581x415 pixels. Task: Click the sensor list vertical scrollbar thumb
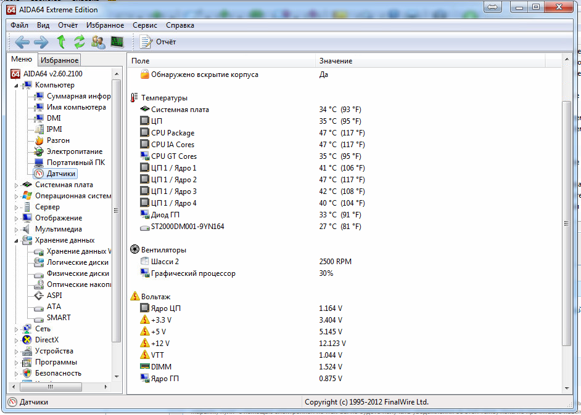tap(567, 223)
